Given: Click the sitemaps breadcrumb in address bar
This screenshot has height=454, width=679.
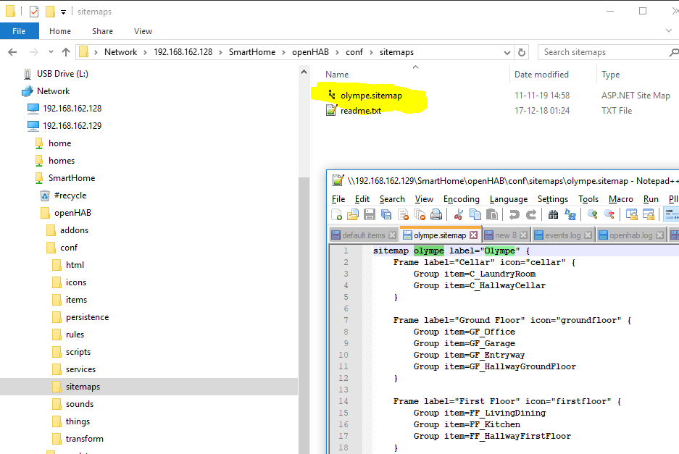Looking at the screenshot, I should click(x=396, y=52).
